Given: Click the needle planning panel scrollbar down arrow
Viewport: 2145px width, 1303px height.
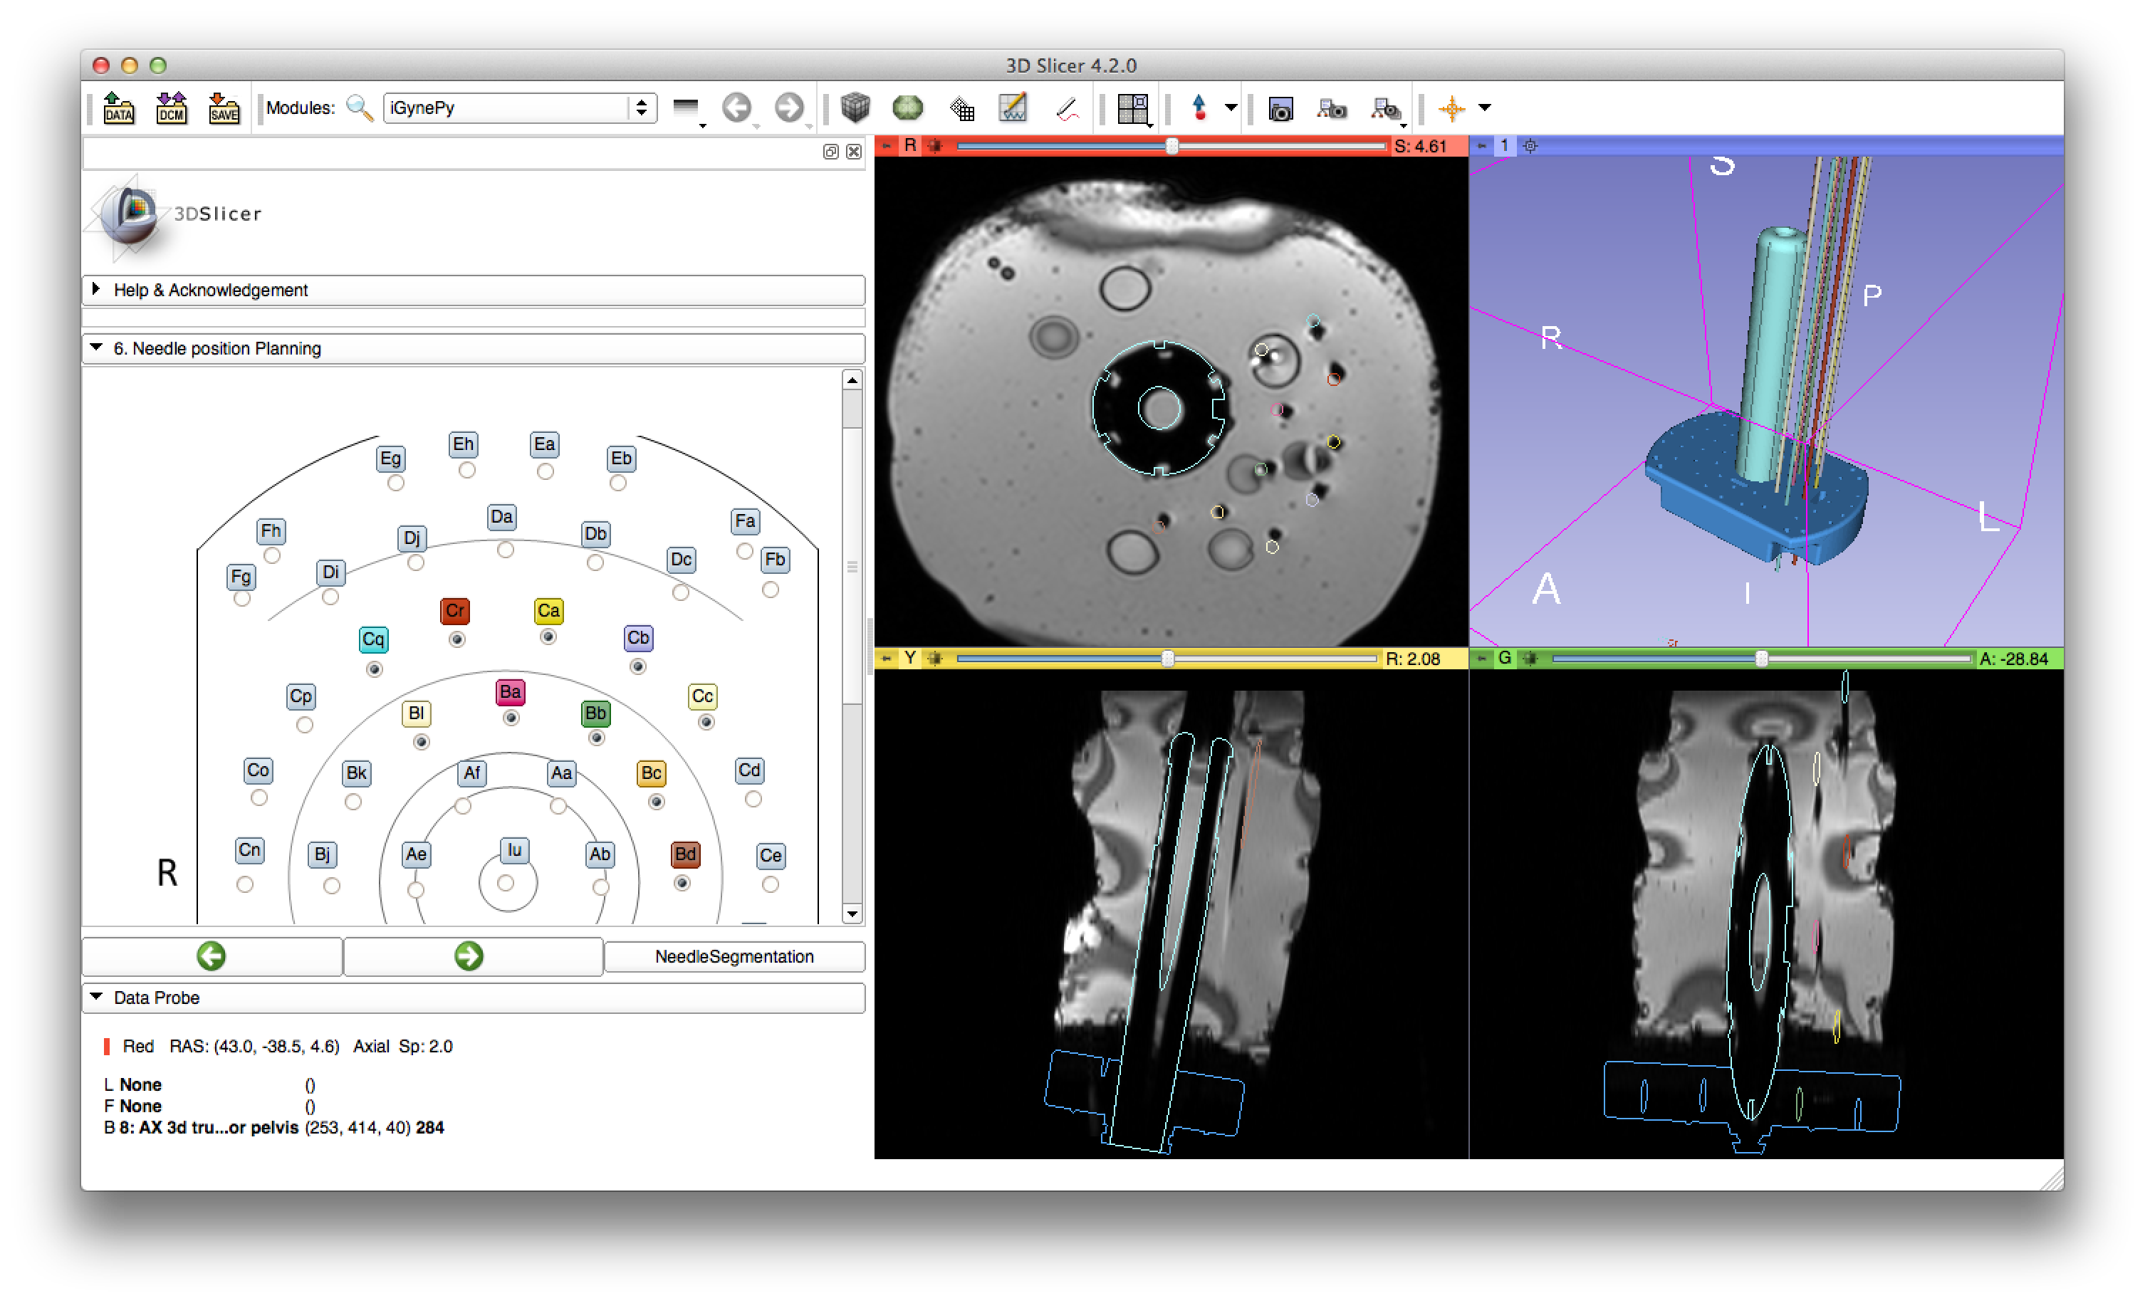Looking at the screenshot, I should [x=852, y=914].
